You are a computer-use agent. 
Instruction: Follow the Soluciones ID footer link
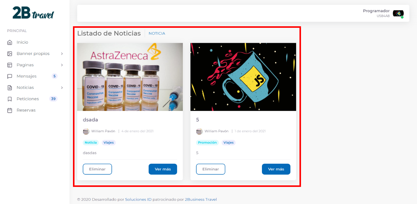point(138,199)
